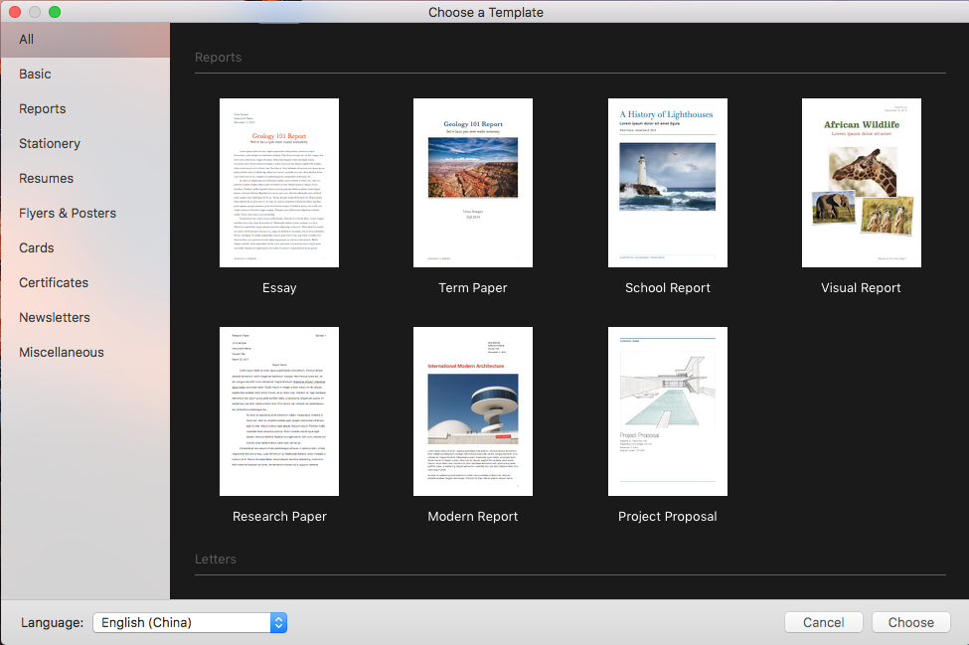
Task: Open the Language dropdown menu
Action: click(x=191, y=622)
